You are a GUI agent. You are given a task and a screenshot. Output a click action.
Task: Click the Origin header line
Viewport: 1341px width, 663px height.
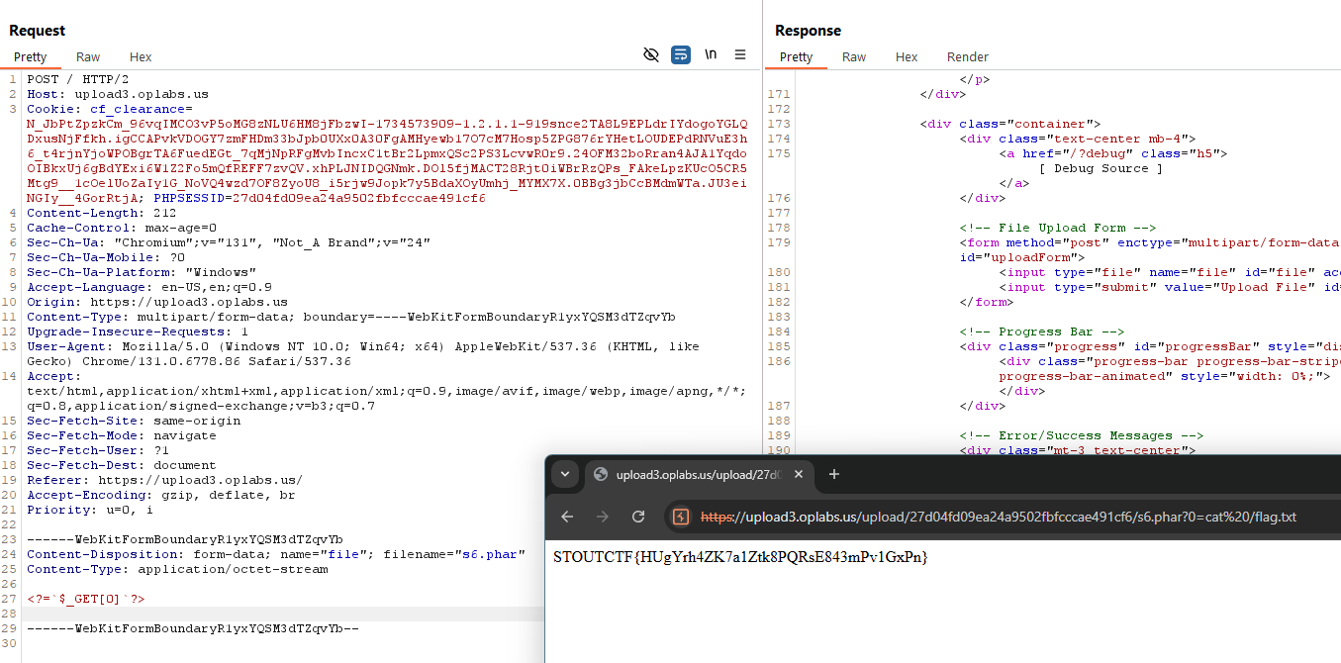(x=157, y=302)
